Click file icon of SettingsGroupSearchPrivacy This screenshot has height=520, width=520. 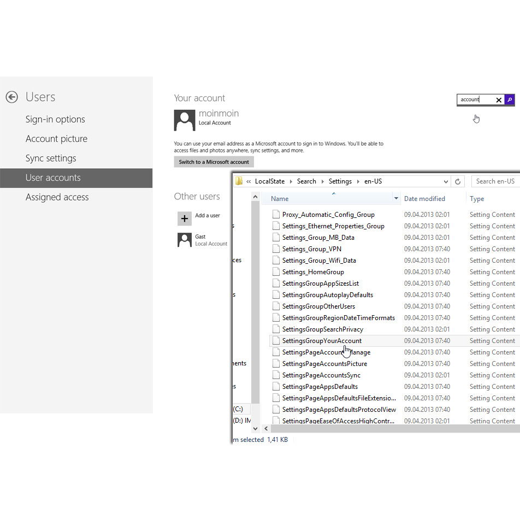tap(276, 329)
